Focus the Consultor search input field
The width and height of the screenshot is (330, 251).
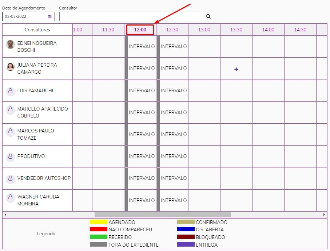point(132,16)
